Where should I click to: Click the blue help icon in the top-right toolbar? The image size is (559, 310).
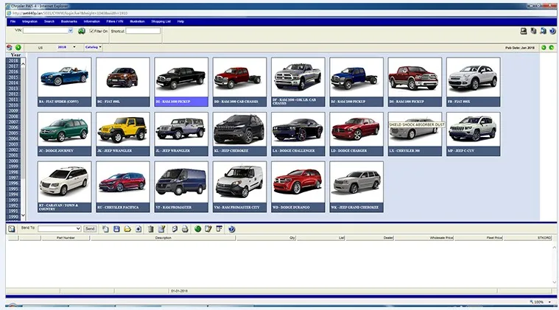[552, 32]
